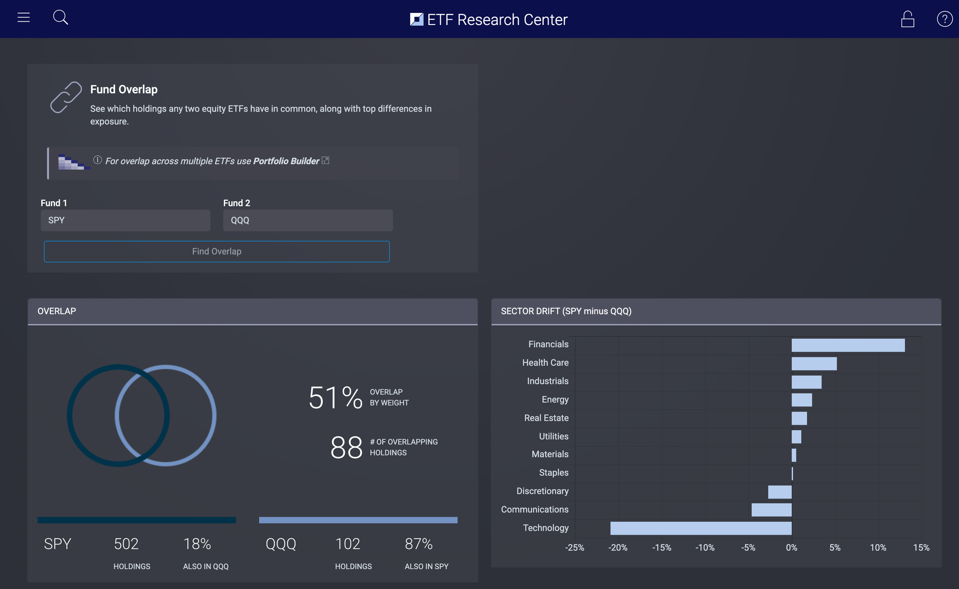Viewport: 959px width, 589px height.
Task: Click the external link icon after Portfolio Builder
Action: coord(326,161)
